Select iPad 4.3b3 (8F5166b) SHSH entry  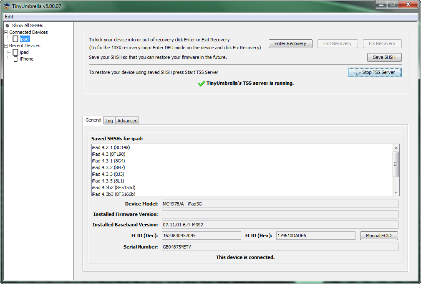click(x=242, y=194)
